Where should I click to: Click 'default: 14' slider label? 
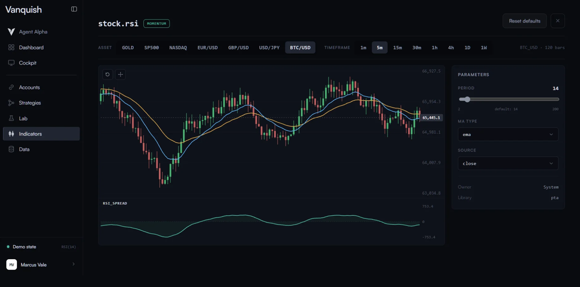506,109
